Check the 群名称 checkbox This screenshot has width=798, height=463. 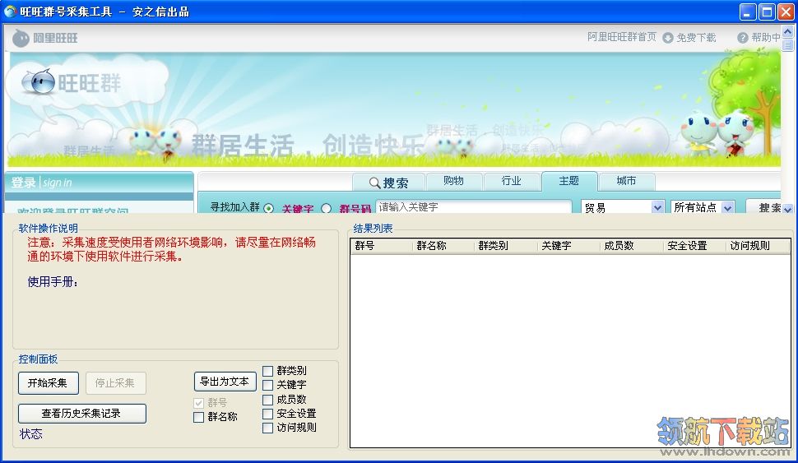[x=199, y=417]
